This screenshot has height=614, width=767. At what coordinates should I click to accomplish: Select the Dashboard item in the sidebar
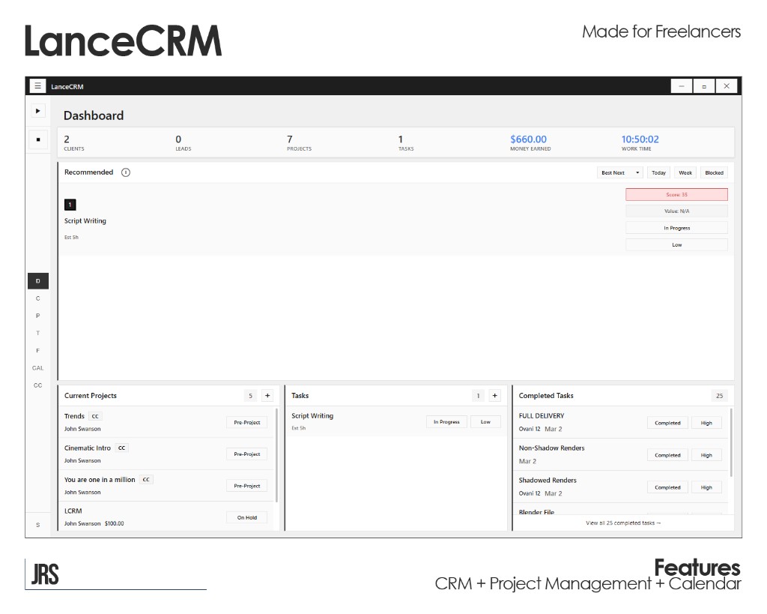tap(37, 280)
